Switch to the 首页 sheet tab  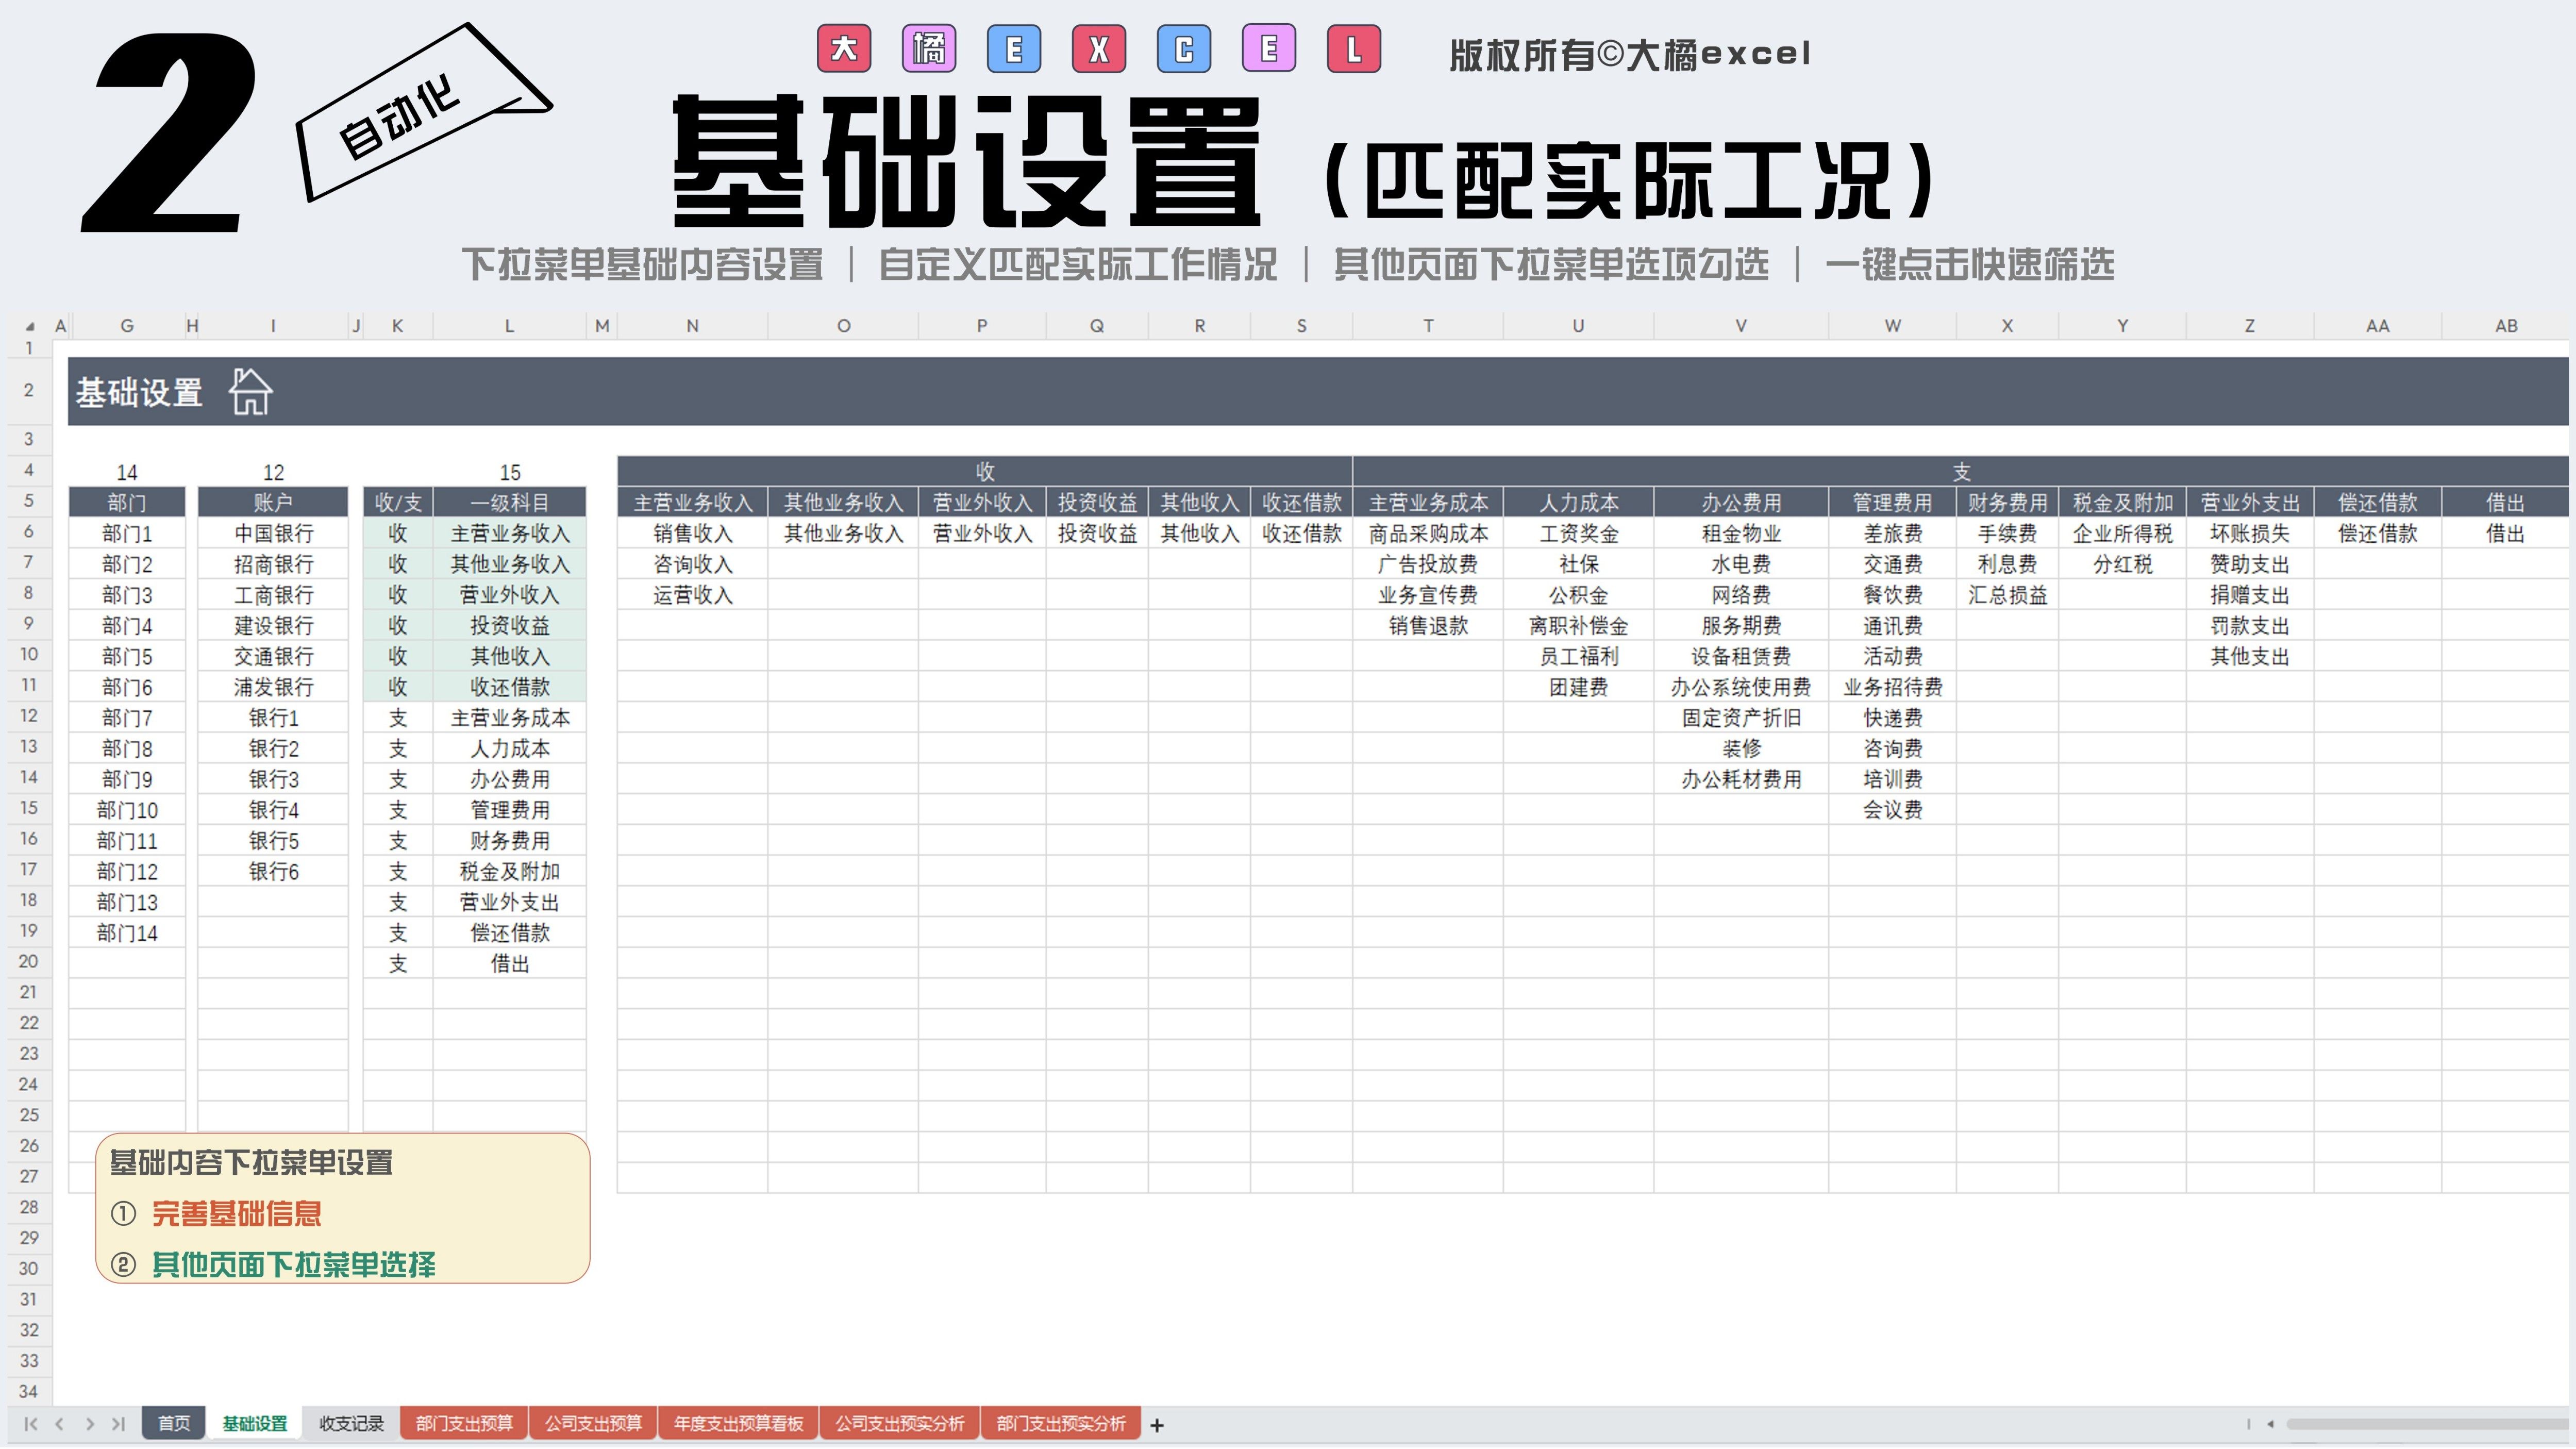[174, 1423]
